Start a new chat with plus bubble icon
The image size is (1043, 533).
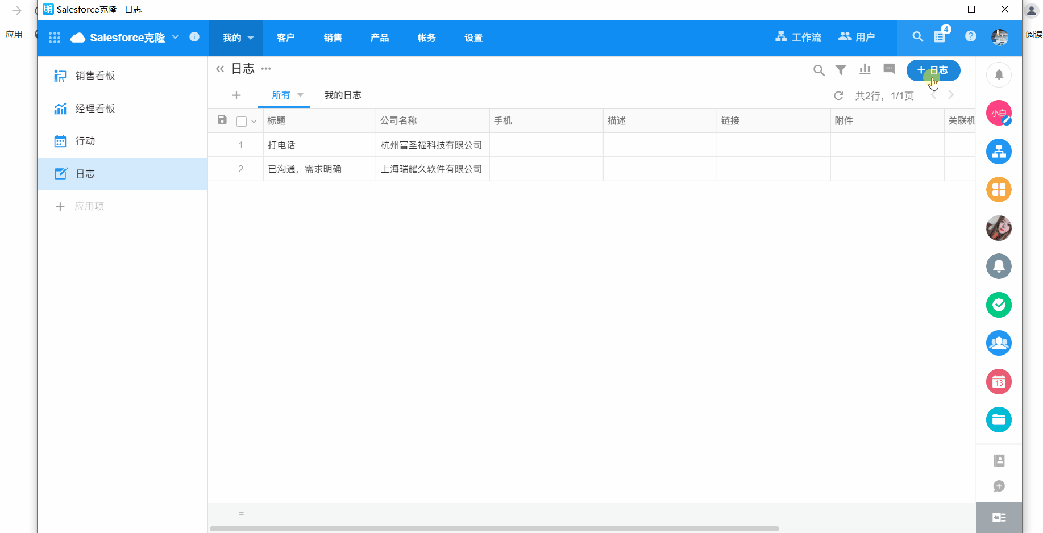(999, 486)
